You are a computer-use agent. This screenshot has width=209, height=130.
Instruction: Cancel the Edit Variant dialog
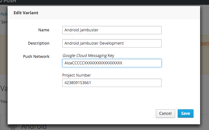tap(165, 114)
